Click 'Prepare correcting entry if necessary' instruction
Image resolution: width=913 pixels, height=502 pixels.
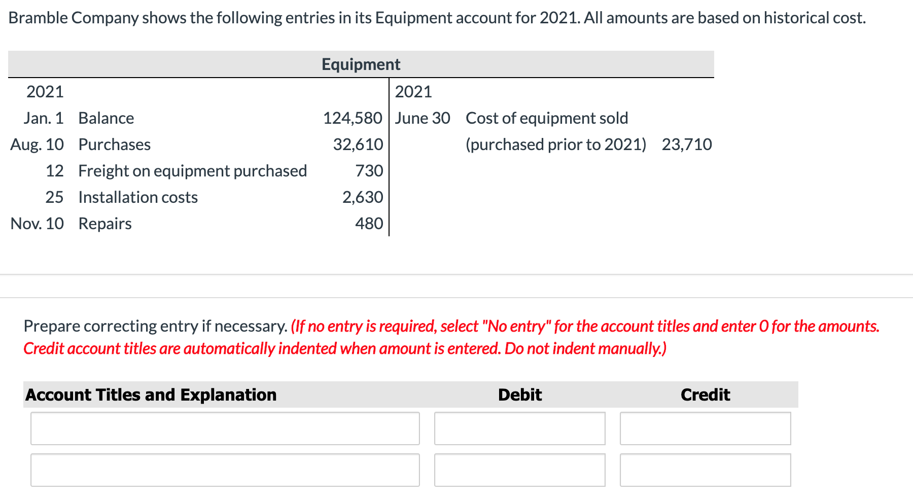tap(156, 326)
